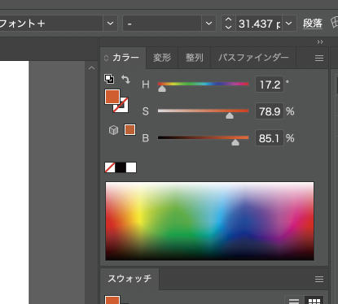Viewport: 338px width, 304px height.
Task: Expand the font family dropdown
Action: (x=110, y=24)
